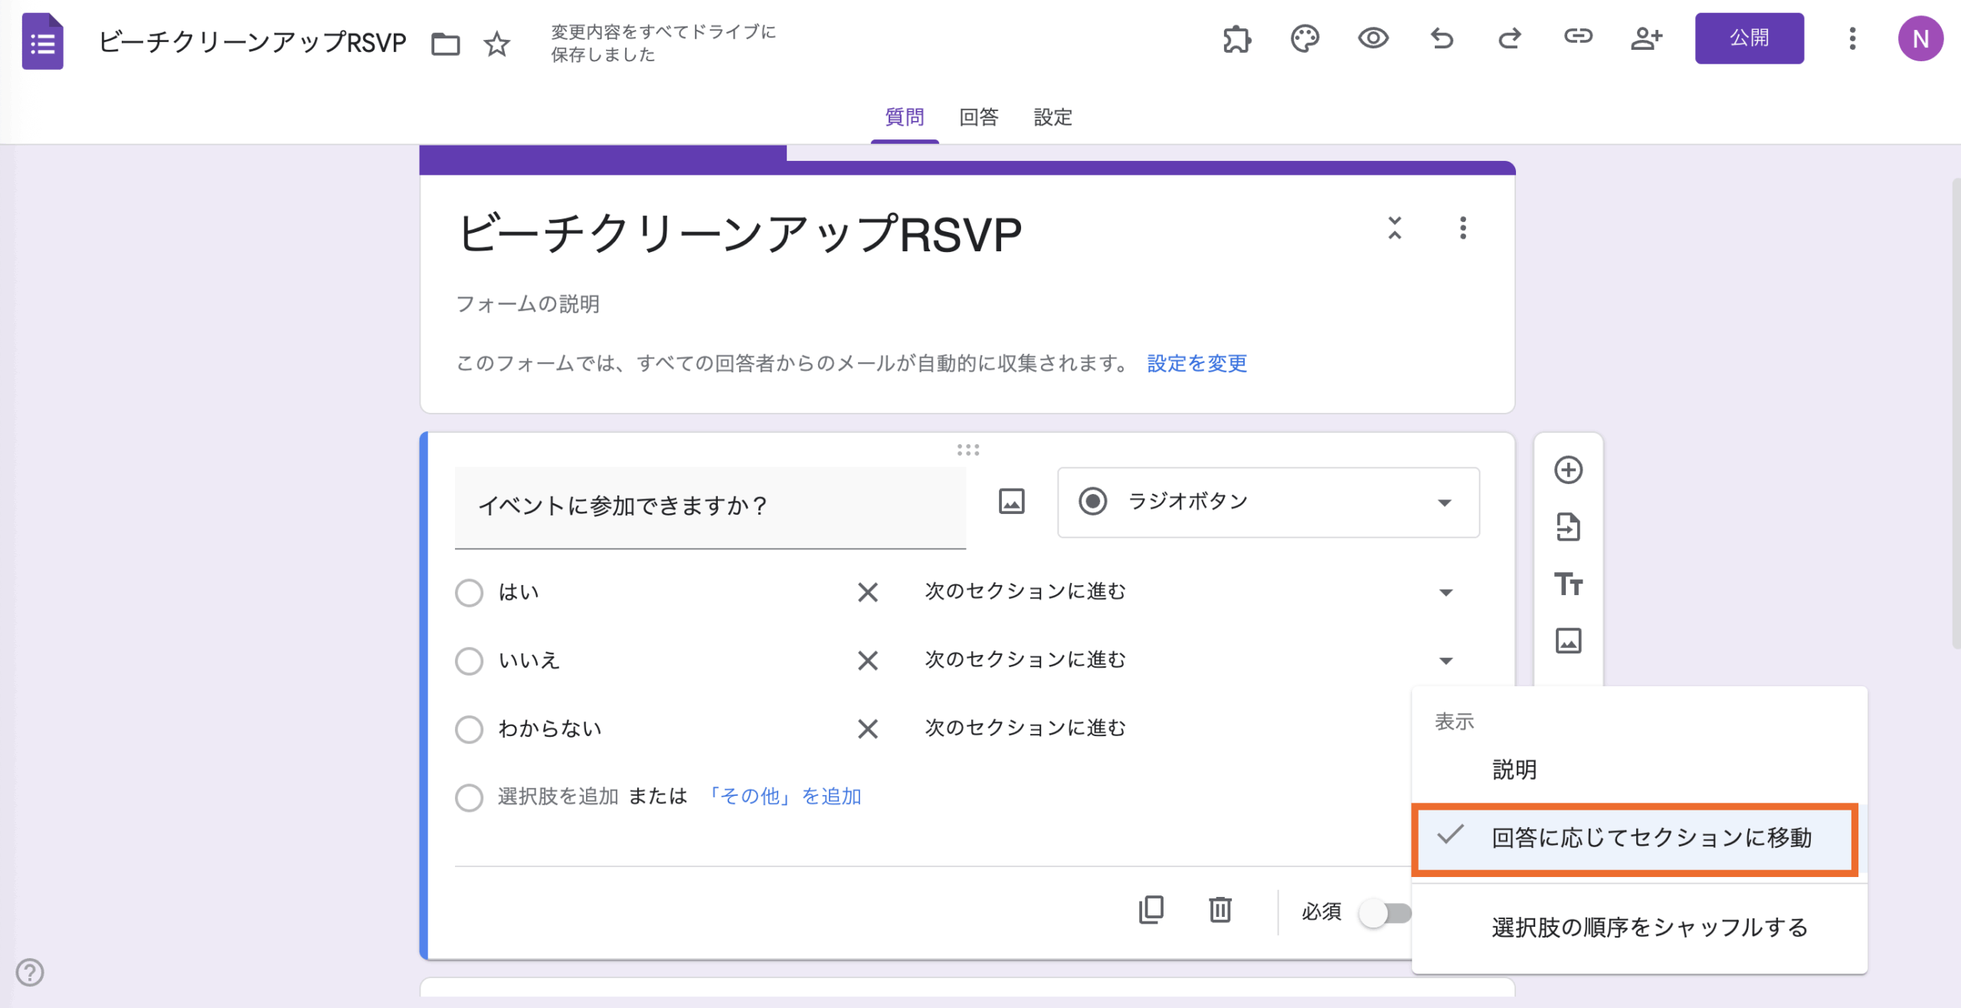The image size is (1961, 1008).
Task: Select the はい radio option
Action: (469, 593)
